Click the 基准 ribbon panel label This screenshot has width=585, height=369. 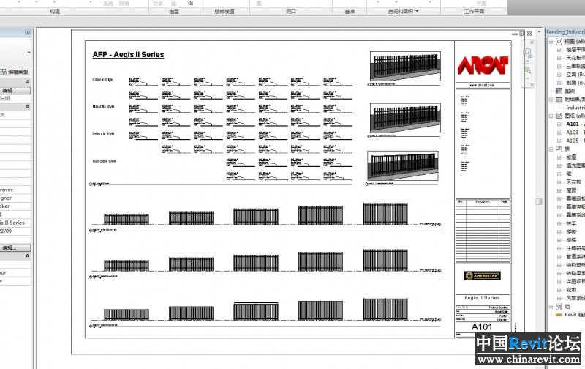coord(350,11)
